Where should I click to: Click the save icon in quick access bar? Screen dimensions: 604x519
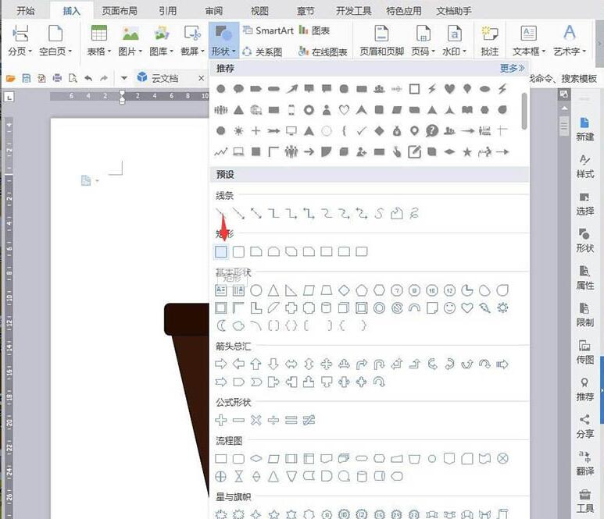26,78
